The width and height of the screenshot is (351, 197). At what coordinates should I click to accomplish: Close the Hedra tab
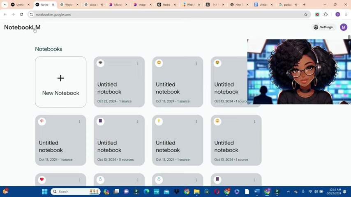pos(175,5)
